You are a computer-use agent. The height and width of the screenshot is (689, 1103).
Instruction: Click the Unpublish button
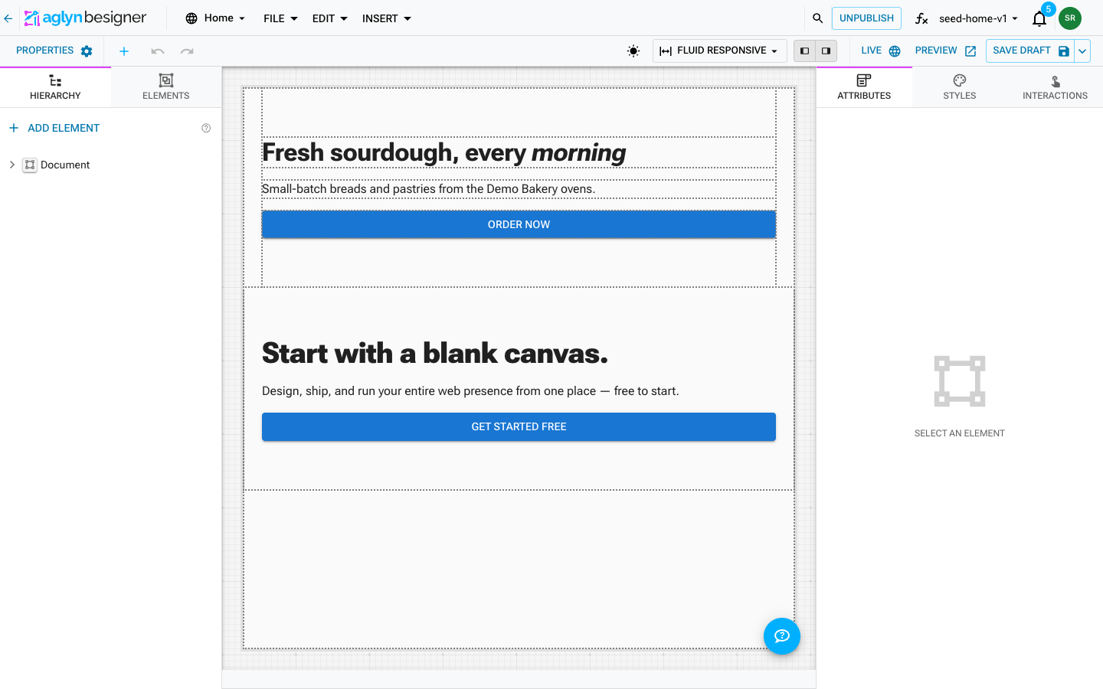[866, 18]
